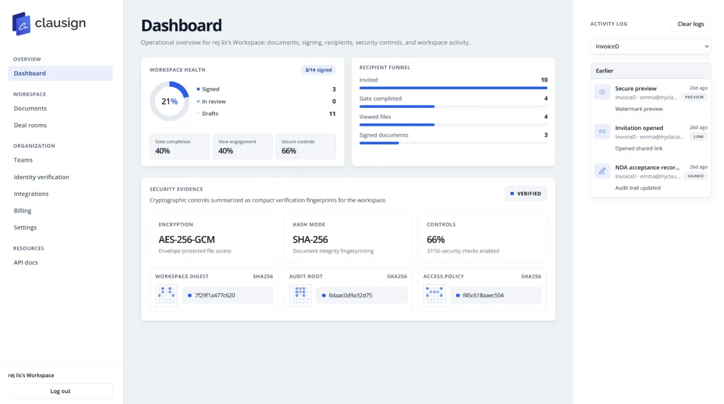The image size is (724, 404).
Task: Click the Invited funnel progress bar
Action: (453, 88)
